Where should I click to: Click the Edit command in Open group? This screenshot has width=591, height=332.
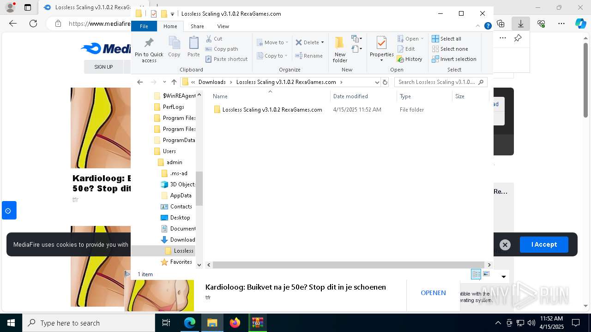406,49
